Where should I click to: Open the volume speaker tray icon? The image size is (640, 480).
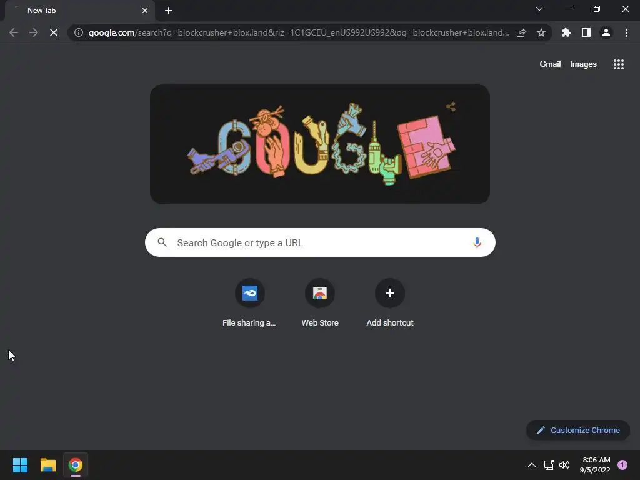click(564, 465)
